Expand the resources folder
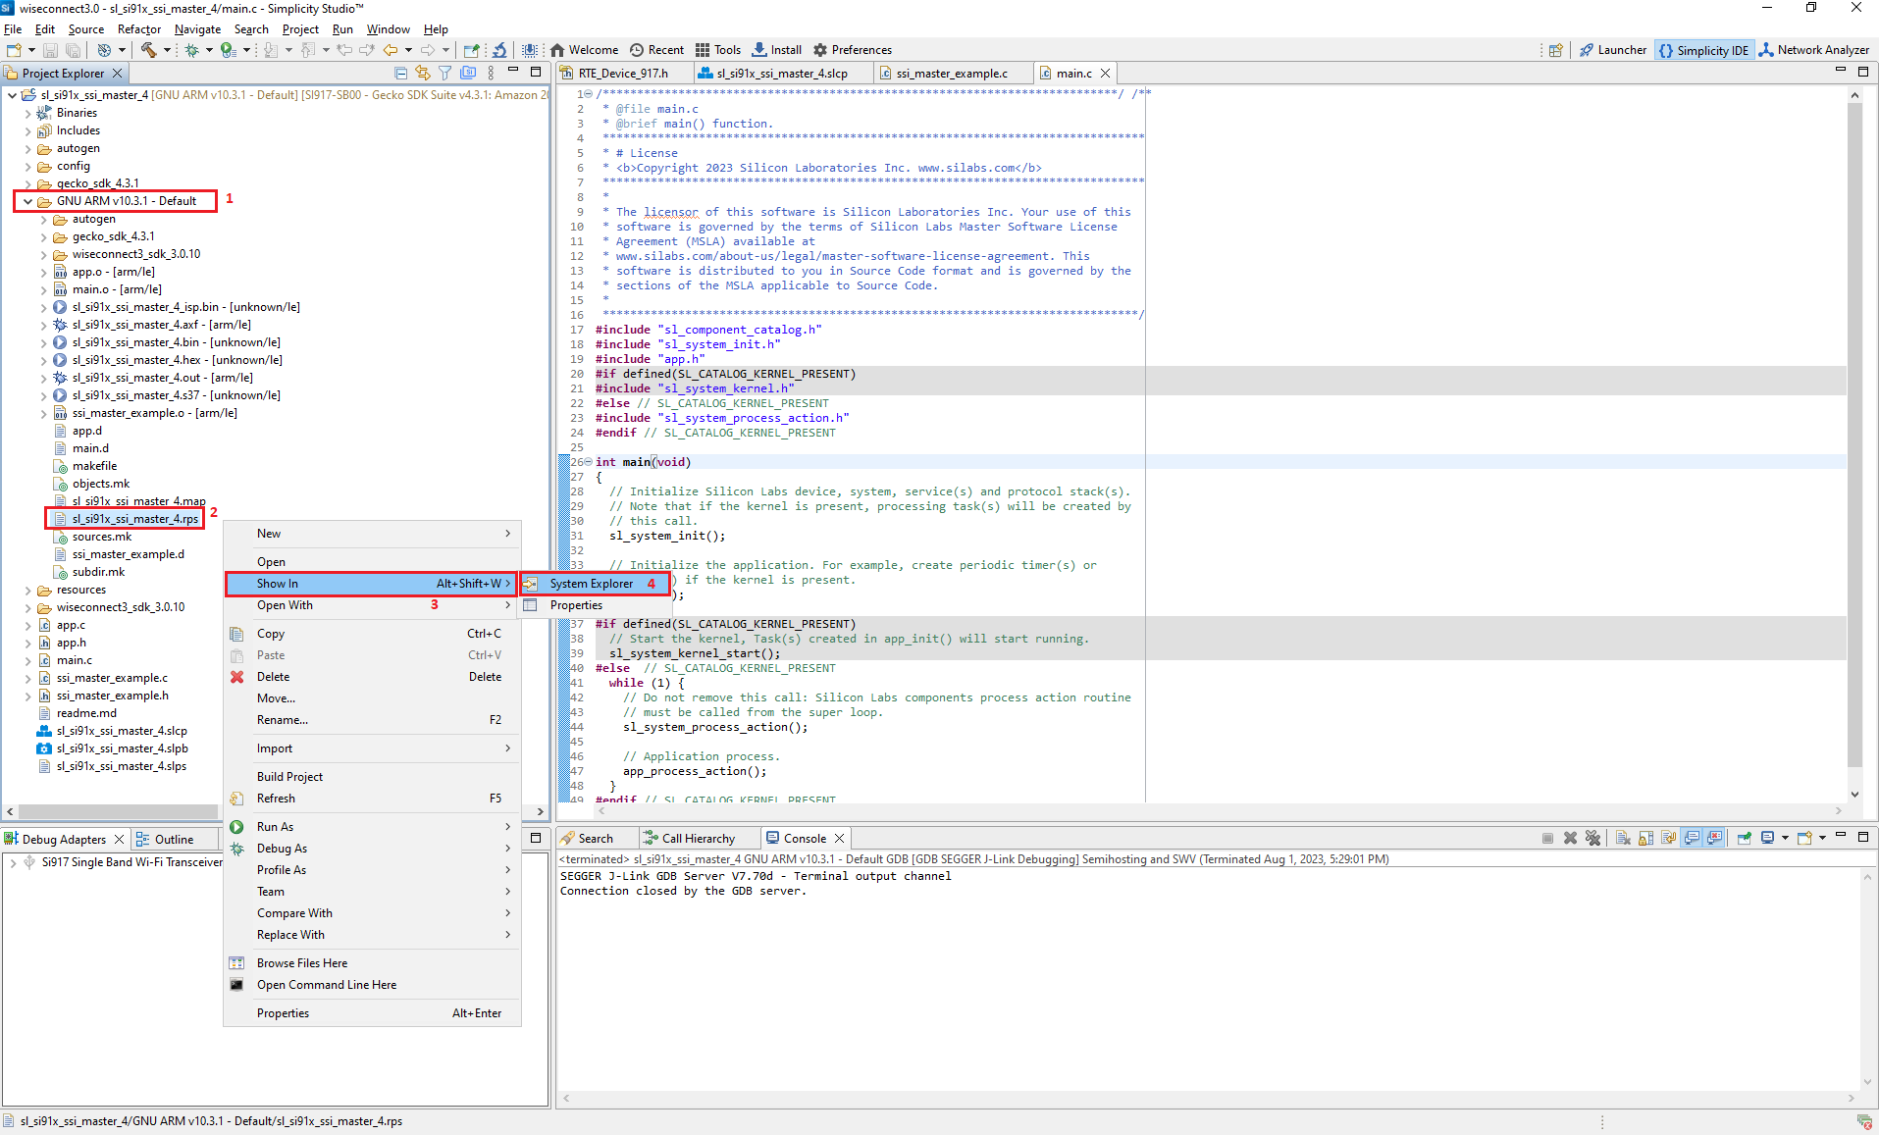 27,590
